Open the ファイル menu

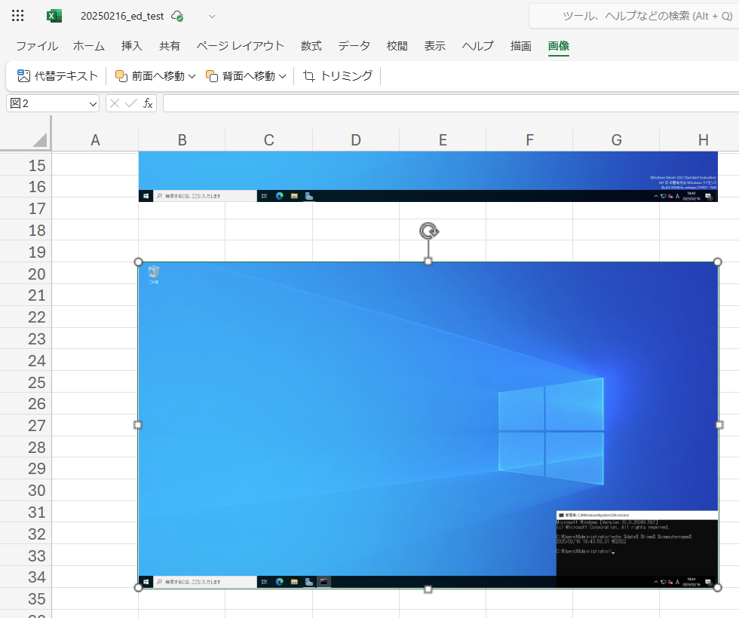37,46
